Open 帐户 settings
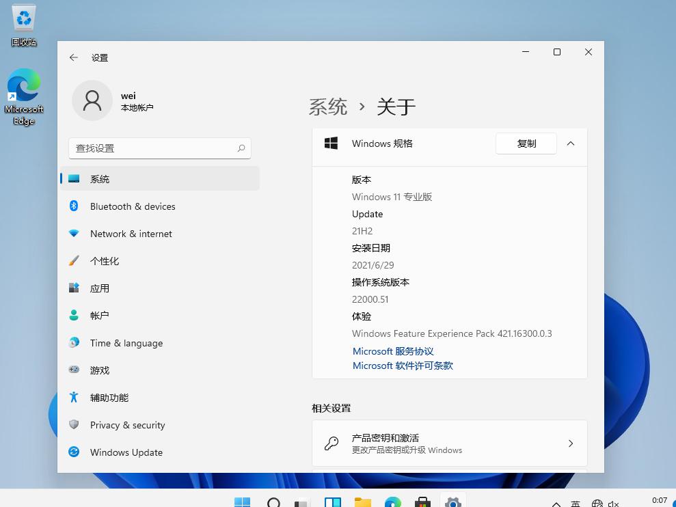This screenshot has width=676, height=507. click(160, 315)
